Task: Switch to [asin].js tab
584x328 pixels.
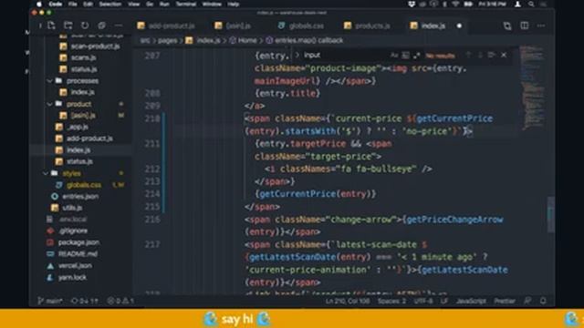Action: coord(234,26)
